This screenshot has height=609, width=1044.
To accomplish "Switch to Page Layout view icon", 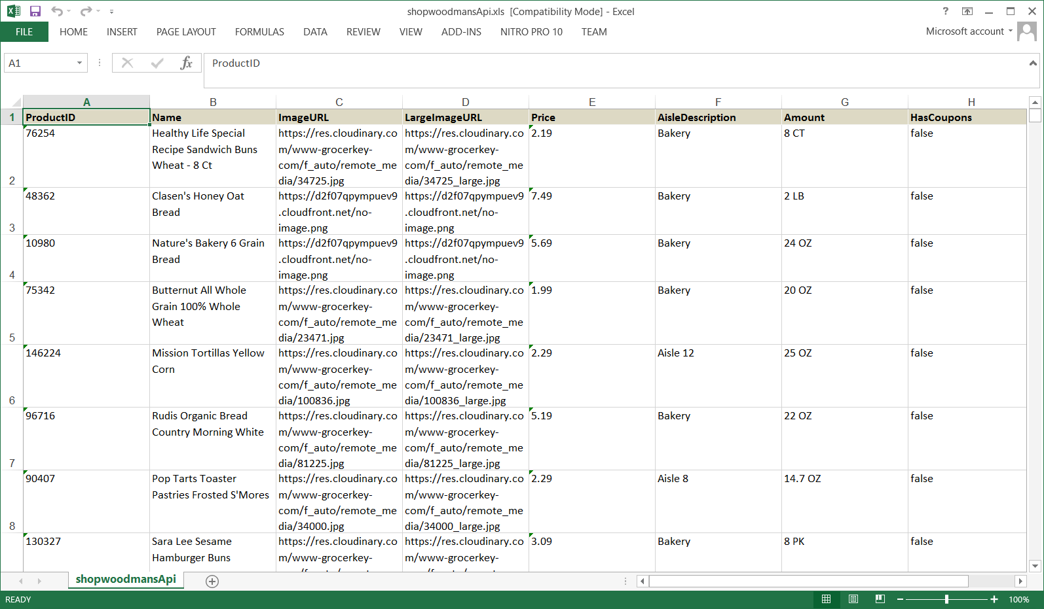I will 853,599.
